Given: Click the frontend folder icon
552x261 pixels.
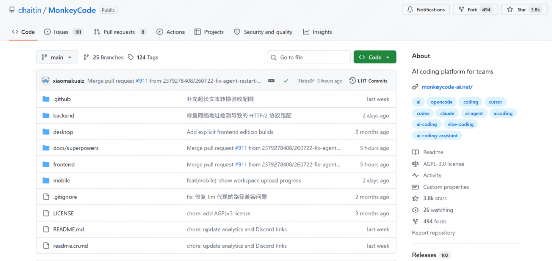Looking at the screenshot, I should pos(46,164).
